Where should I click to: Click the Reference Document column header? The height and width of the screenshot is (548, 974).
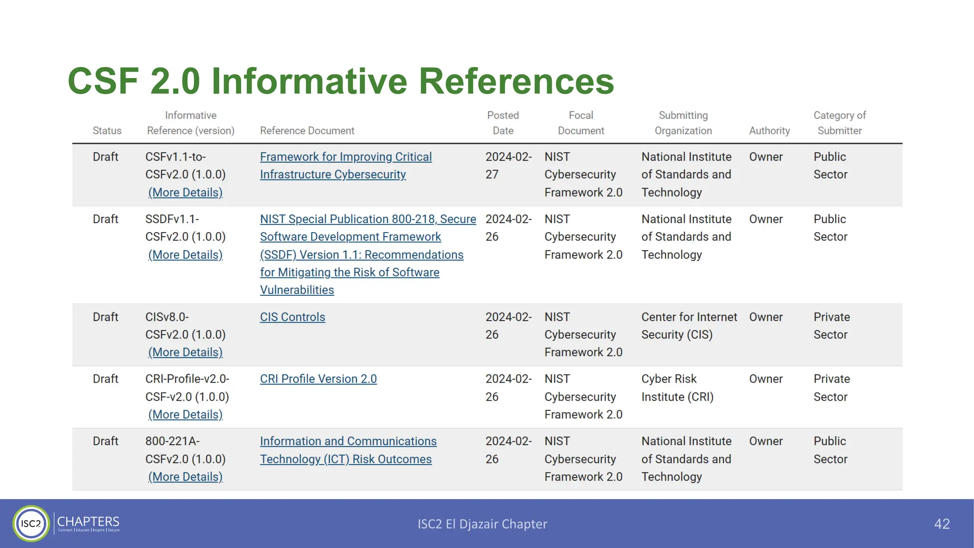(x=307, y=131)
